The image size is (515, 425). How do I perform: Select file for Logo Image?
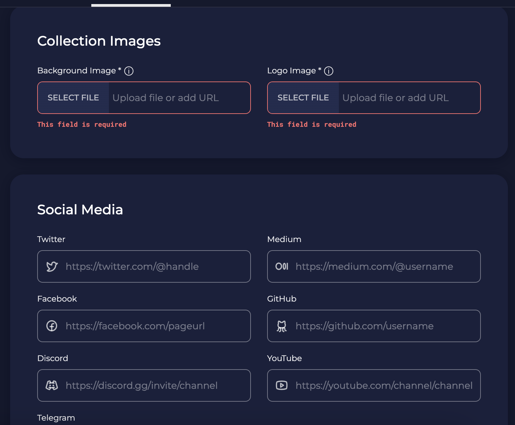pyautogui.click(x=303, y=98)
